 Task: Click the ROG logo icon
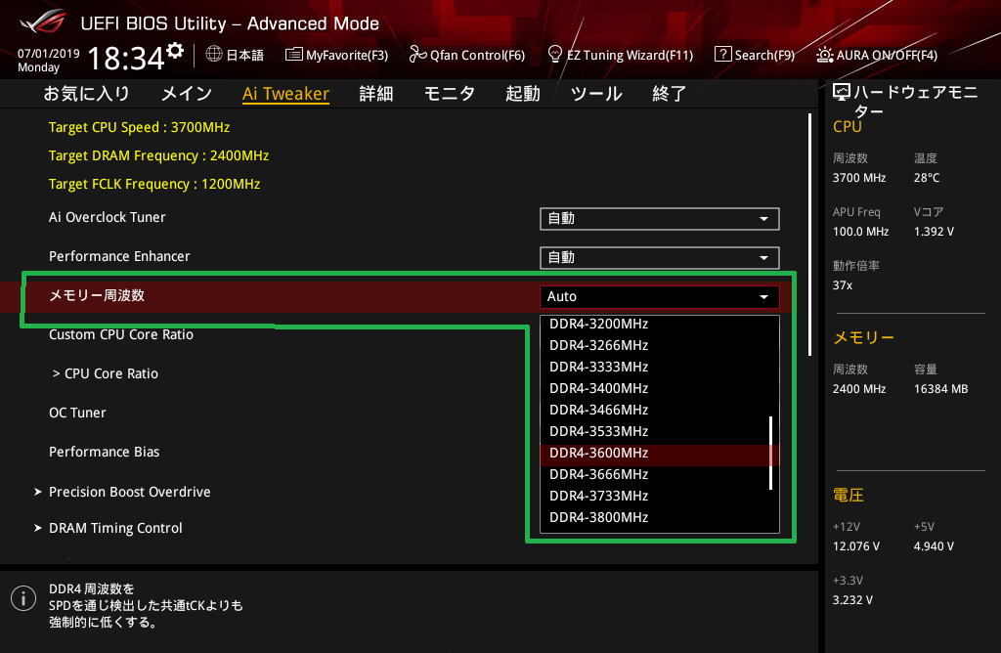point(43,22)
